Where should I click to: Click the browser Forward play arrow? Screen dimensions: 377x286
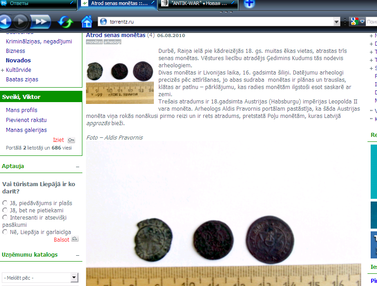tap(21, 22)
